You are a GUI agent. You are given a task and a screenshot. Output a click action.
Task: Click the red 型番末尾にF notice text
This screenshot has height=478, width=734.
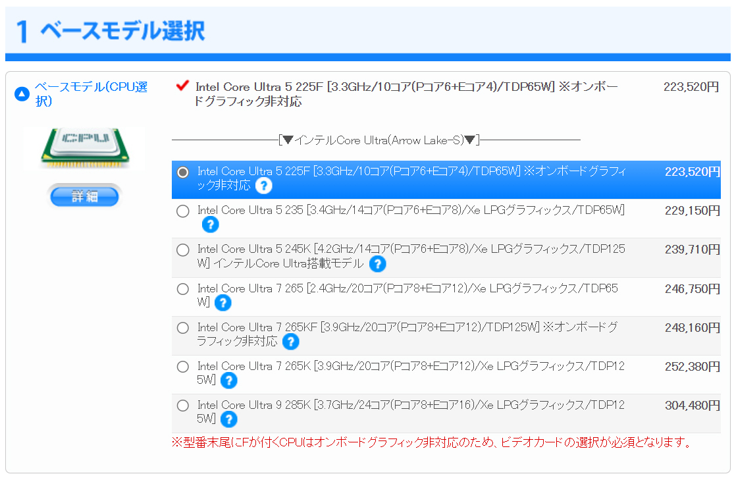pyautogui.click(x=432, y=442)
